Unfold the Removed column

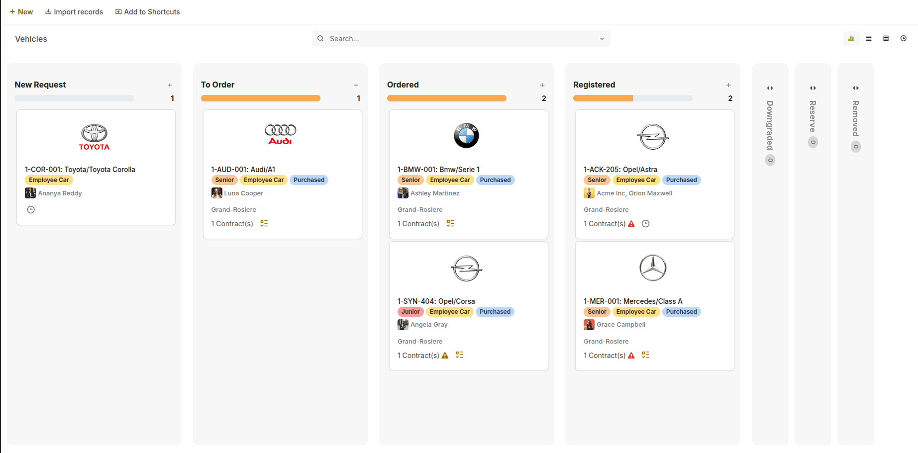[x=855, y=88]
